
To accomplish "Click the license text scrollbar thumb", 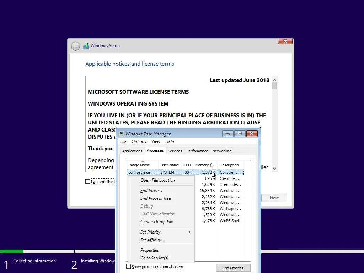I will (275, 86).
